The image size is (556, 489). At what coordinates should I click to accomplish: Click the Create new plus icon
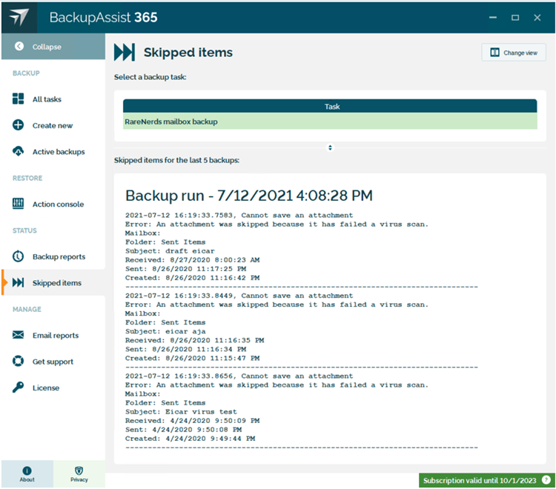pyautogui.click(x=18, y=125)
